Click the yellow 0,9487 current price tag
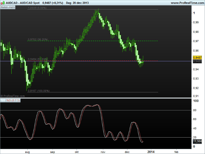This screenshot has height=154, width=205. click(x=197, y=57)
